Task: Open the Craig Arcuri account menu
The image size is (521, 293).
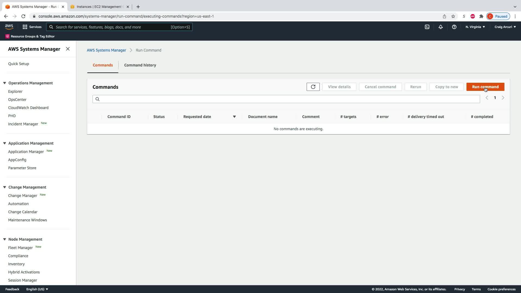Action: (x=505, y=27)
